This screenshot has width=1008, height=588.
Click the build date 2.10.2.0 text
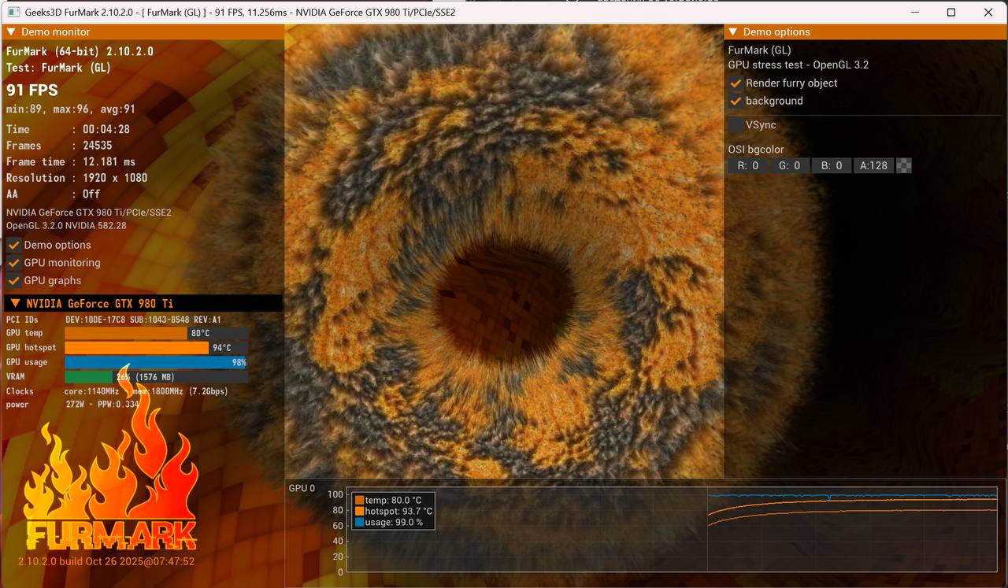click(106, 562)
